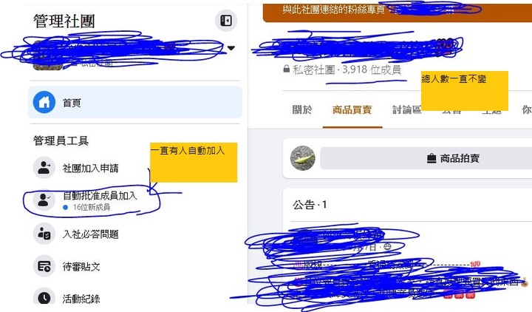The image size is (532, 312).
Task: Switch to the 商品買賣 tab
Action: 352,109
